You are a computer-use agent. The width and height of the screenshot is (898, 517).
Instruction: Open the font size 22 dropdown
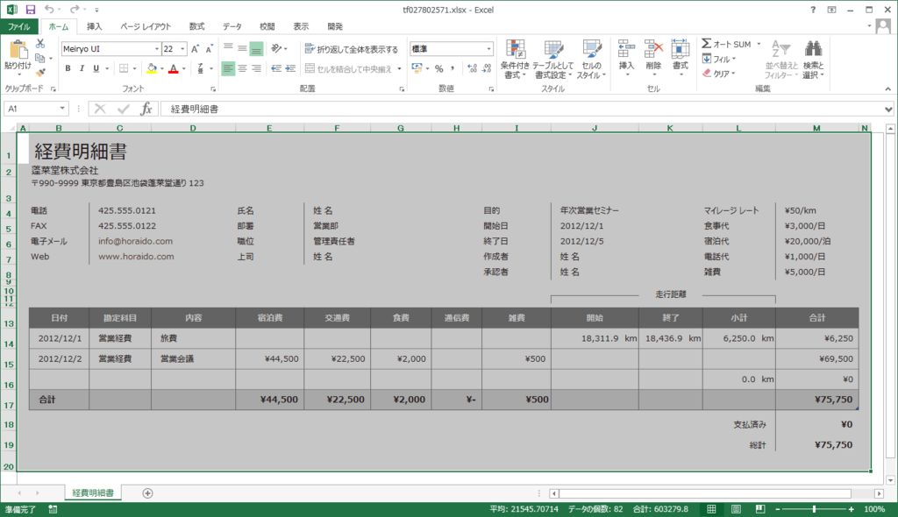[182, 49]
